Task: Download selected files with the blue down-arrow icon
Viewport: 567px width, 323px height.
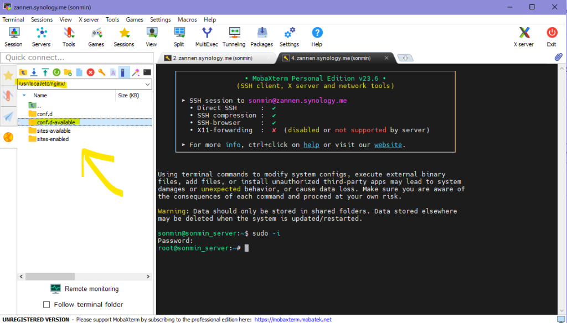Action: pyautogui.click(x=34, y=72)
